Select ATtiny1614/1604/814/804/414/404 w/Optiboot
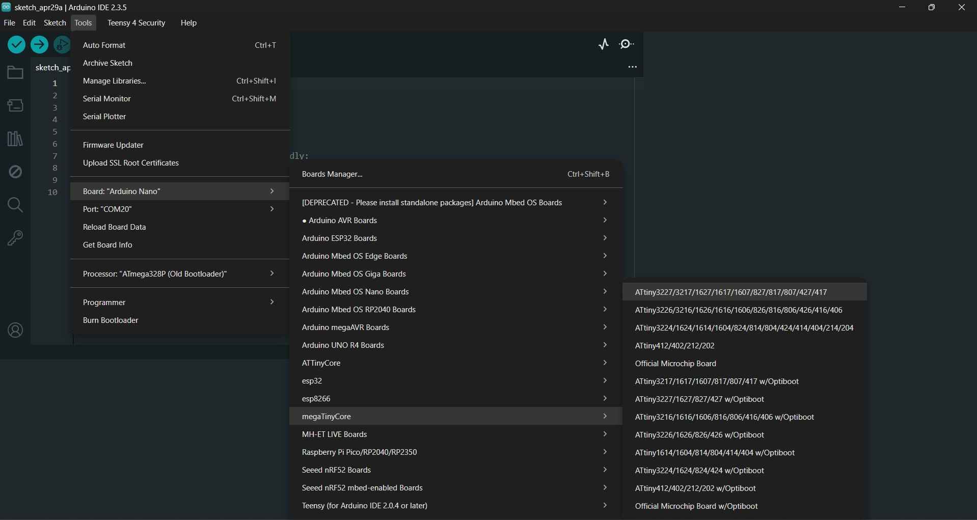Screen dimensions: 977x520 click(x=745, y=453)
